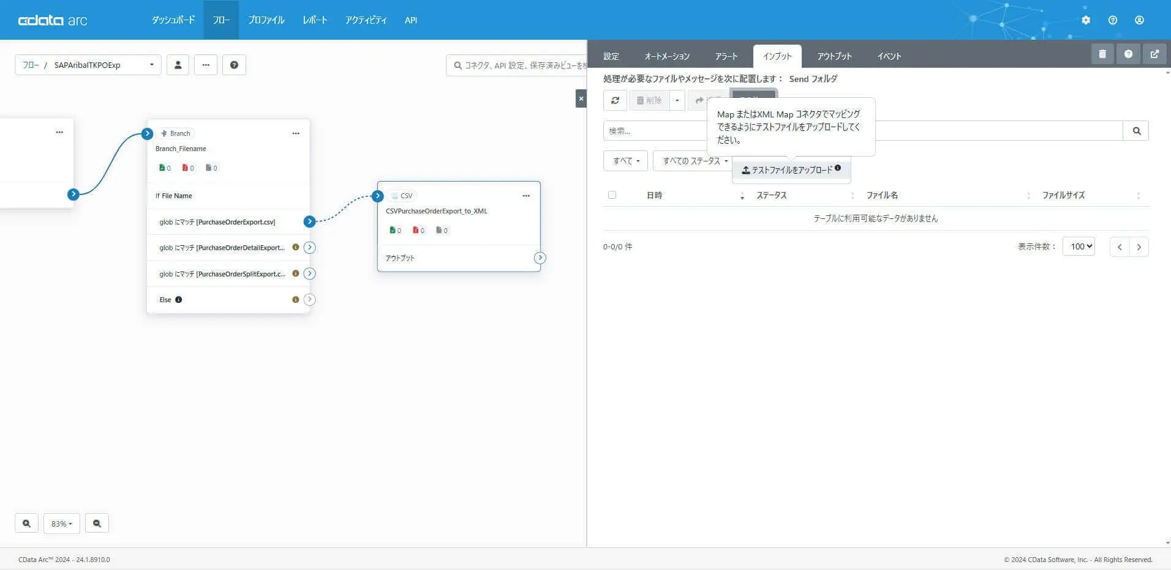Click the PurchaseOrderDetailExport branch output port
Viewport: 1171px width, 570px height.
click(310, 248)
